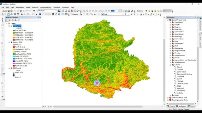
Task: Open the Slope tool in Surface toolset
Action: pos(179,86)
